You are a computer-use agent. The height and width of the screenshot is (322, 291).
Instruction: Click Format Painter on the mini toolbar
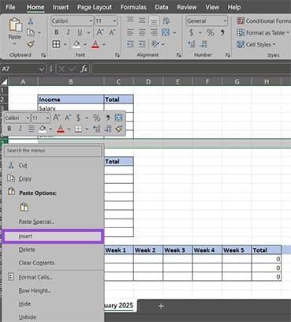point(119,129)
